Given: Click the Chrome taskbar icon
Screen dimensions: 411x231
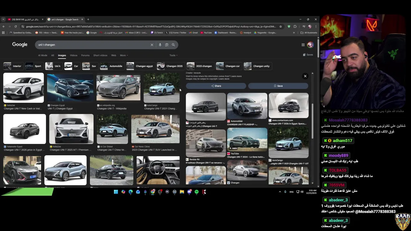Looking at the screenshot, I should pyautogui.click(x=153, y=192).
